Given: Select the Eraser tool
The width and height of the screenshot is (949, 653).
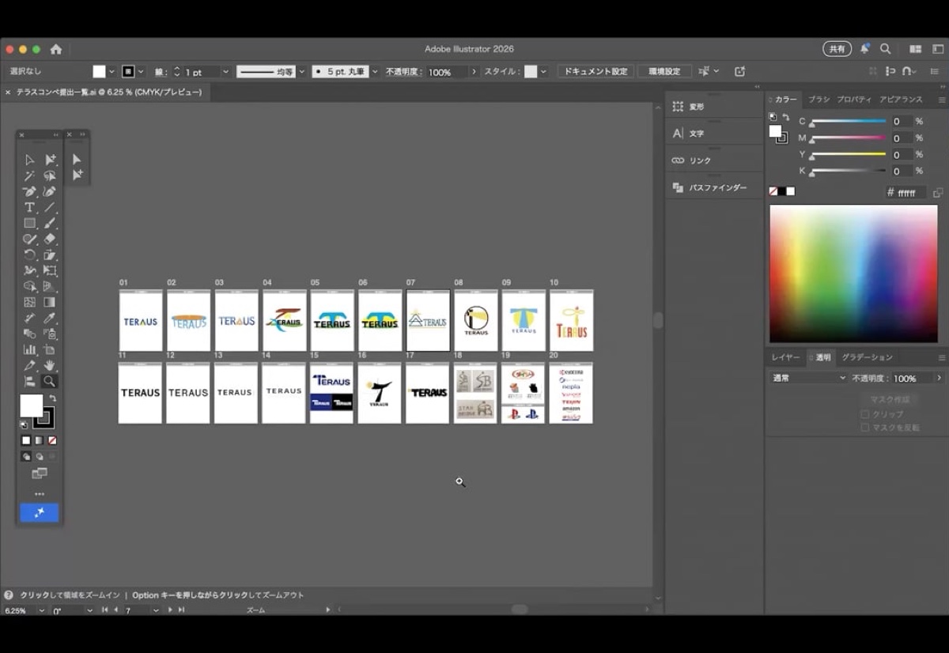Looking at the screenshot, I should point(50,239).
